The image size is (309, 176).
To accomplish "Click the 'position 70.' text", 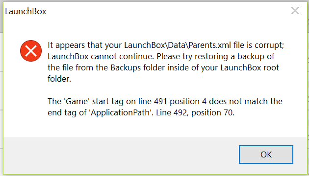I will coord(213,113).
